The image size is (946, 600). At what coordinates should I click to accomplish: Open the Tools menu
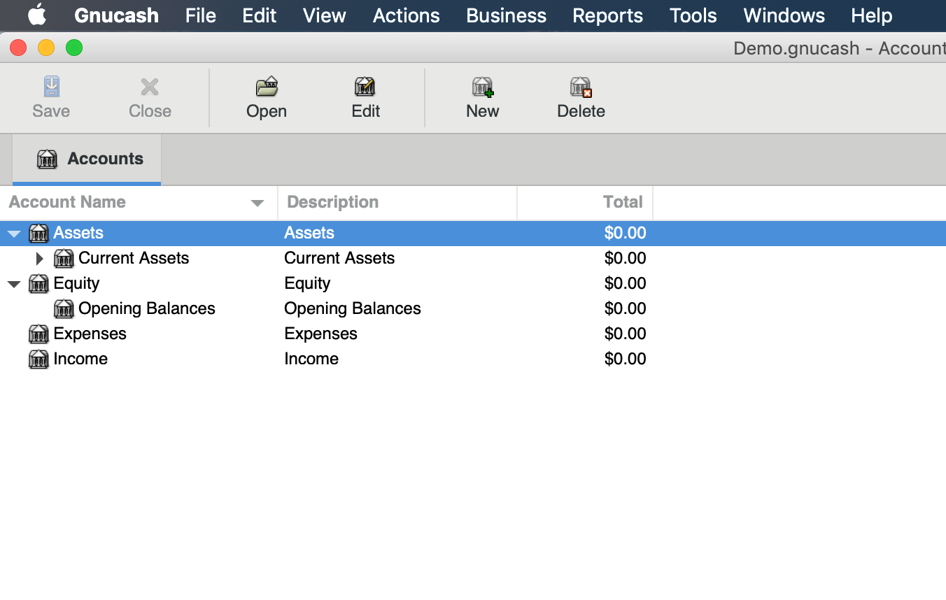(693, 15)
